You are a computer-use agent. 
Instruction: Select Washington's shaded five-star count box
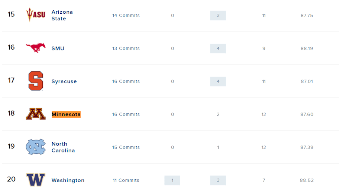pyautogui.click(x=172, y=180)
